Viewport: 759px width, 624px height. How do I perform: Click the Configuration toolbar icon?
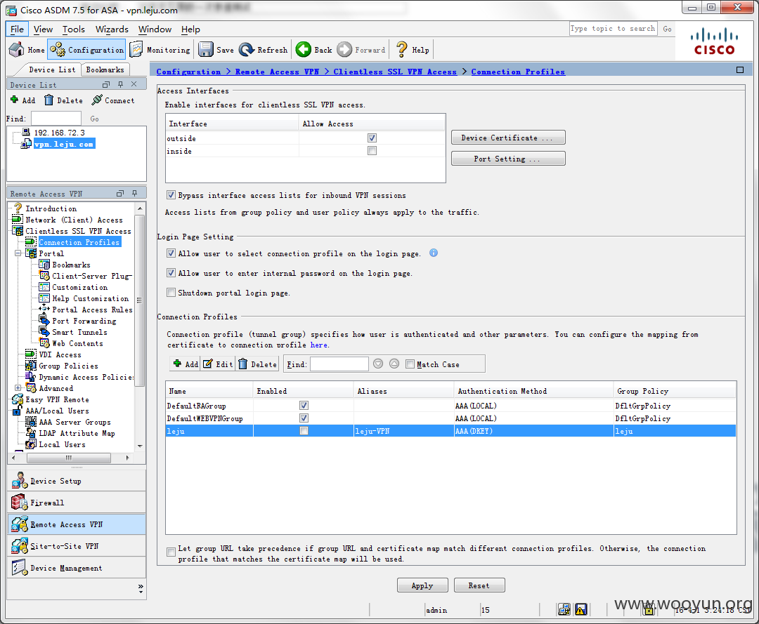86,50
